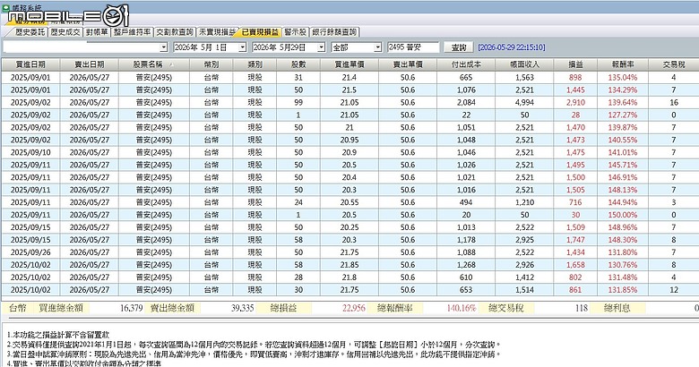This screenshot has width=699, height=367.
Task: Switch to the 未實現損益 tab
Action: 217,32
